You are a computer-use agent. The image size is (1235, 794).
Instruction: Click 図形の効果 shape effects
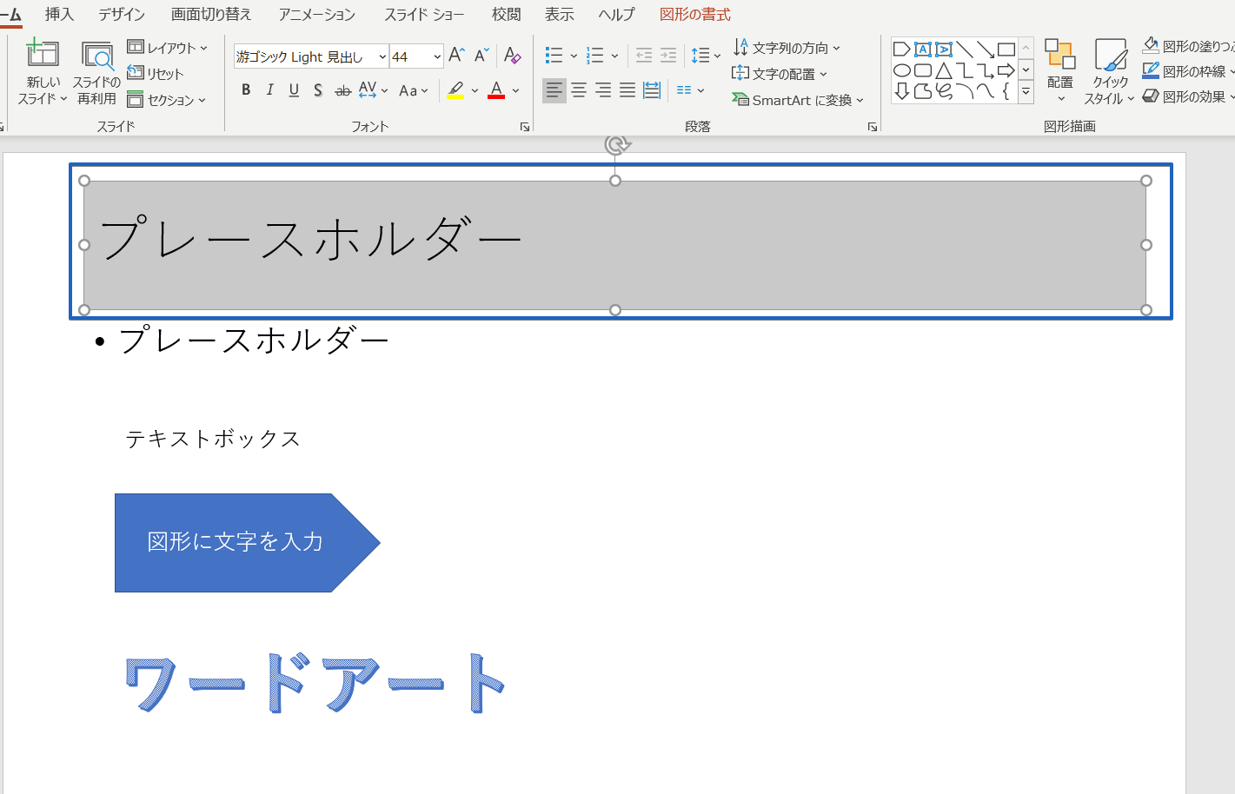tap(1187, 96)
